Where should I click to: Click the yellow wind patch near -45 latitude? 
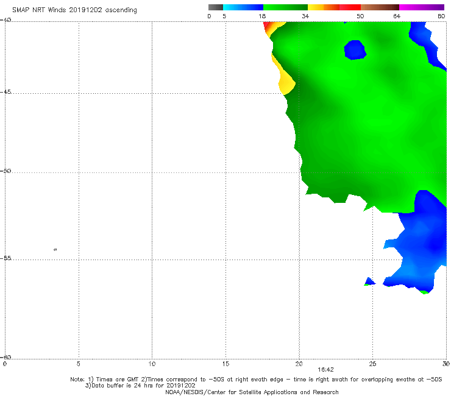click(x=286, y=82)
